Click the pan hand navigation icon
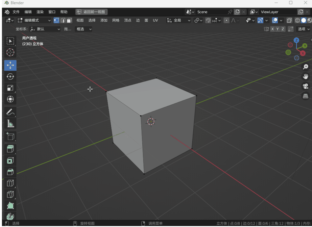The image size is (312, 227). click(x=305, y=77)
